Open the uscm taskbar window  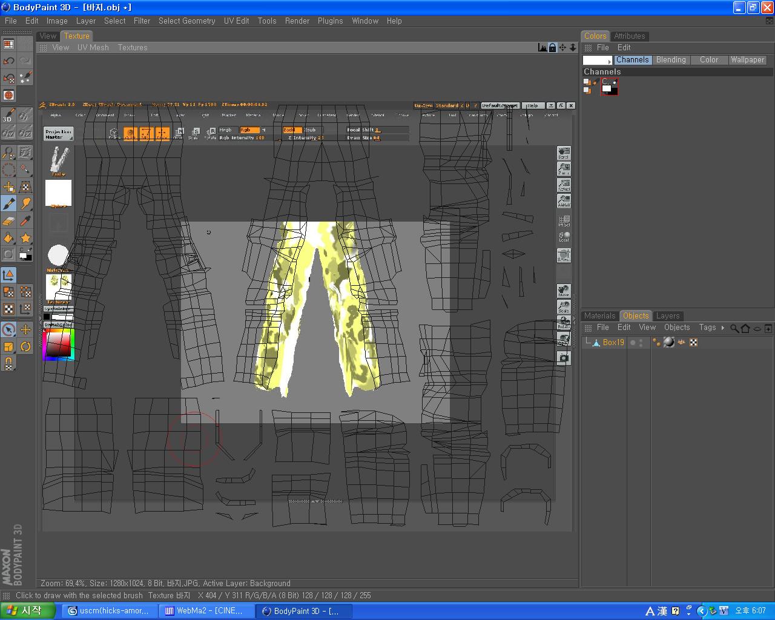click(110, 611)
